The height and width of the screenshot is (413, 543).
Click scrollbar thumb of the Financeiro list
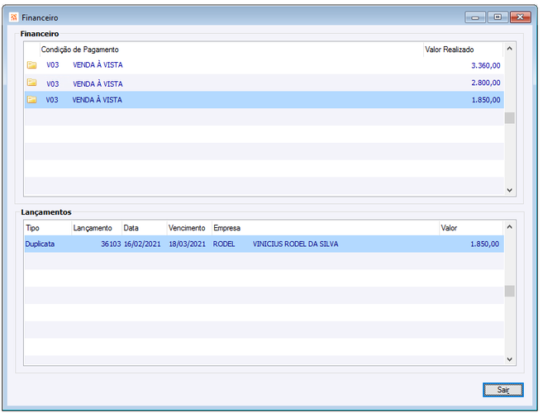point(509,118)
